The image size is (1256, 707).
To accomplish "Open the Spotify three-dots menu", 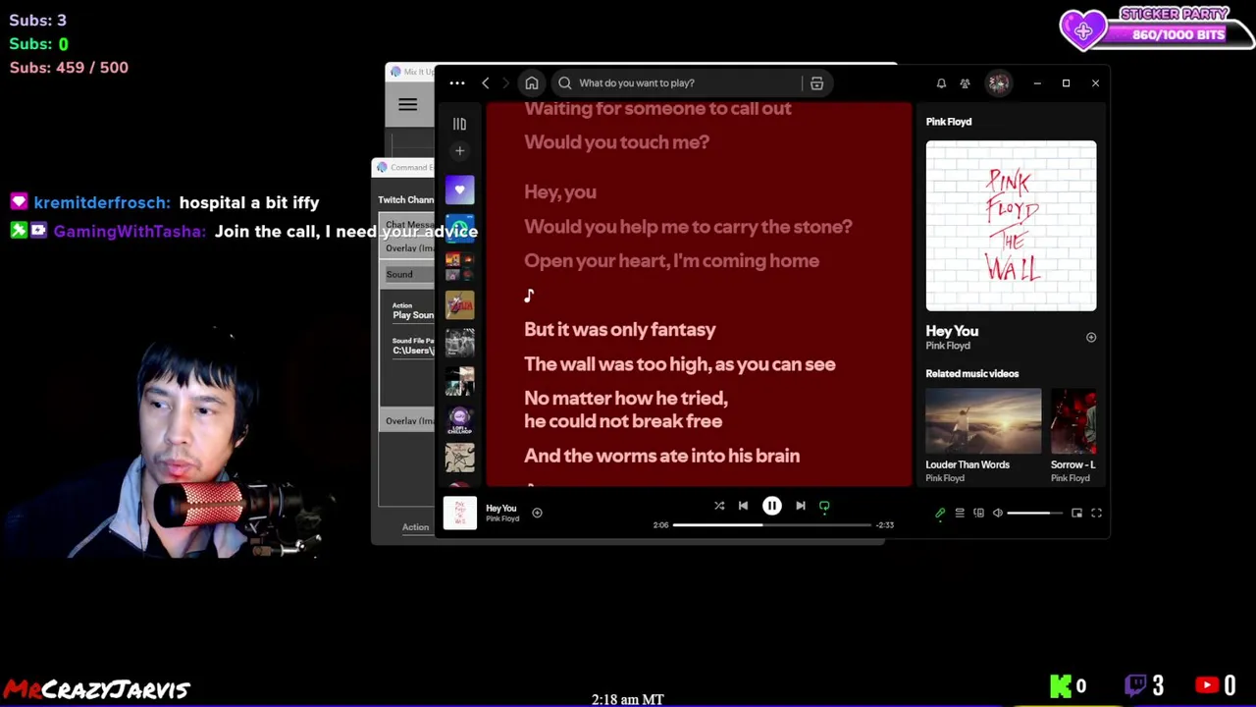I will coord(457,83).
